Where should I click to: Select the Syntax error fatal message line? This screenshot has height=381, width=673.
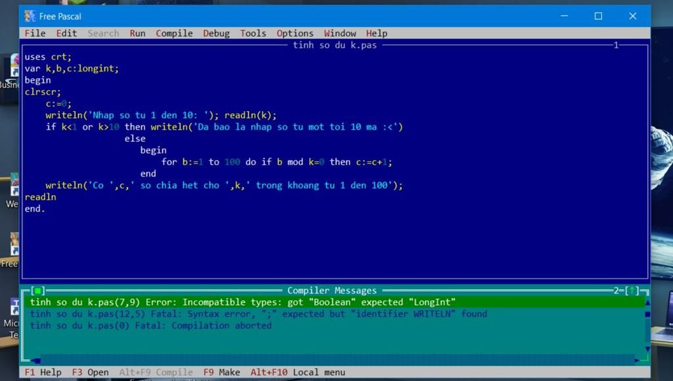[258, 314]
